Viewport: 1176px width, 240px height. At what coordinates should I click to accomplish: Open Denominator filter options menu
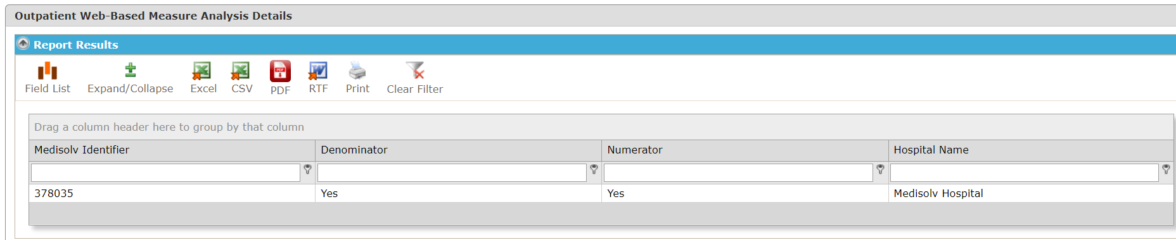(594, 169)
